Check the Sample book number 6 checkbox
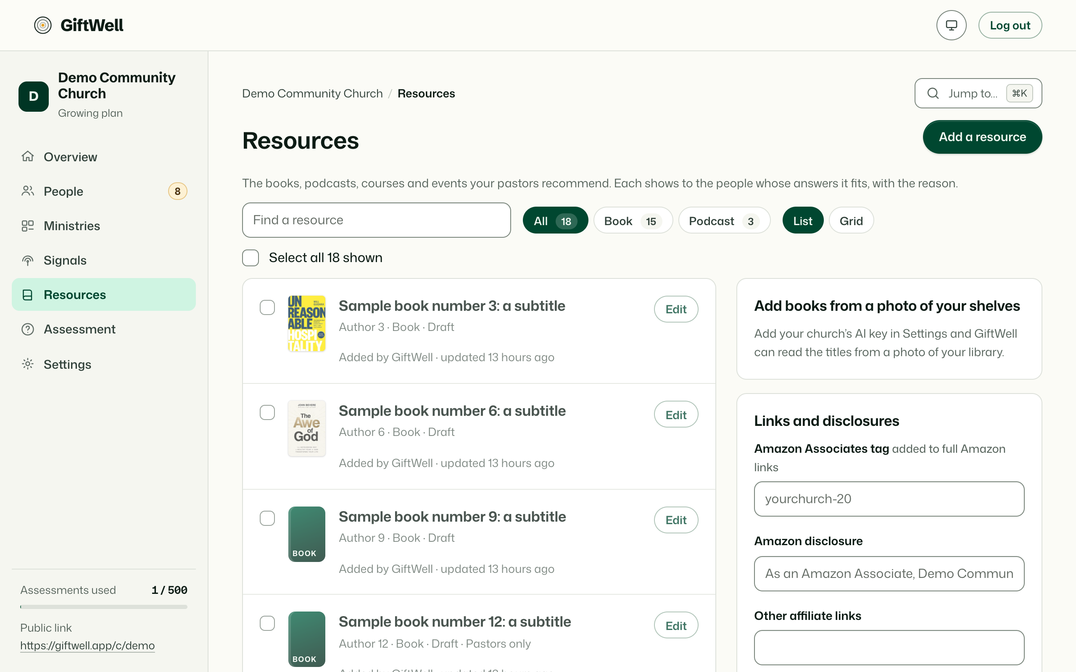Screen dimensions: 1076x672 [x=267, y=412]
